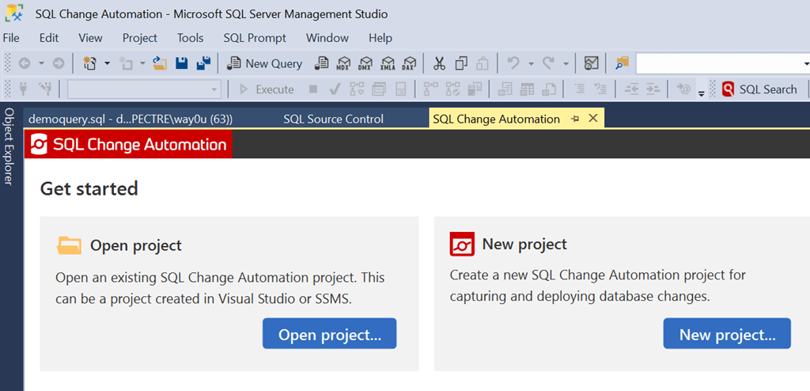Expand the New Project dropdown arrow
Viewport: 810px width, 391px height.
(108, 63)
